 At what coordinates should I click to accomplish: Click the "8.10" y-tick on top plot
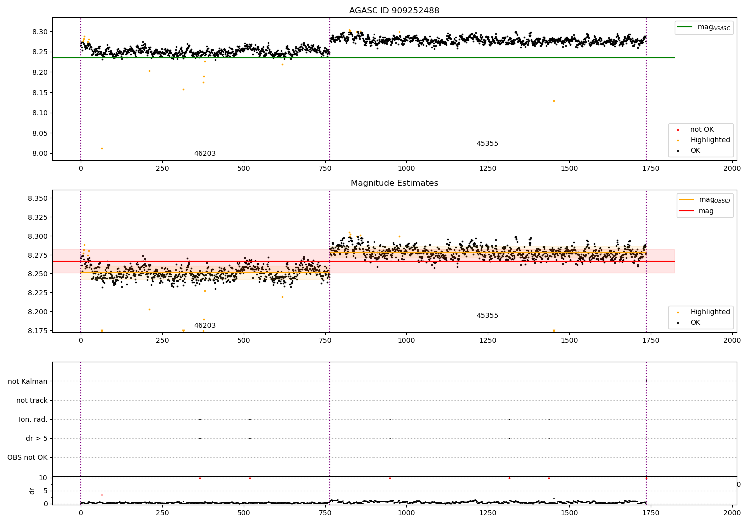coord(40,113)
